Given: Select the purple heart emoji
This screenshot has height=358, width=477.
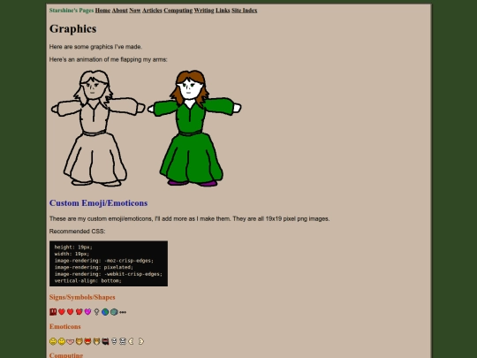Looking at the screenshot, I should (x=88, y=312).
